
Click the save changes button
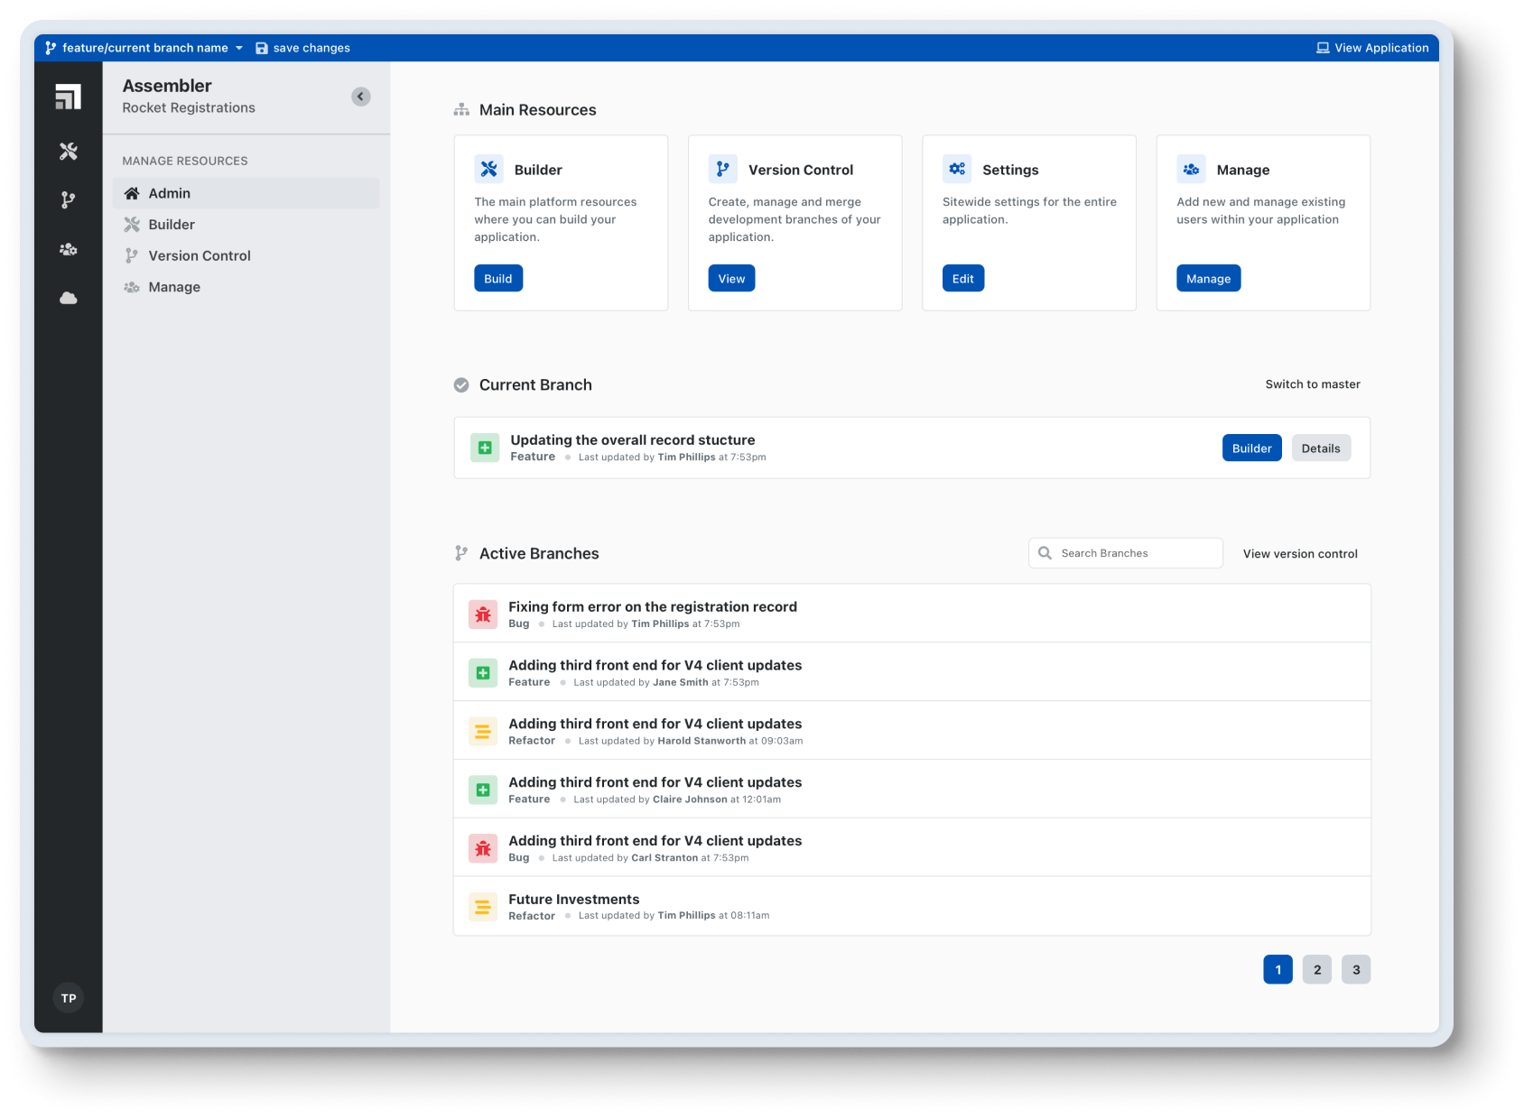302,48
